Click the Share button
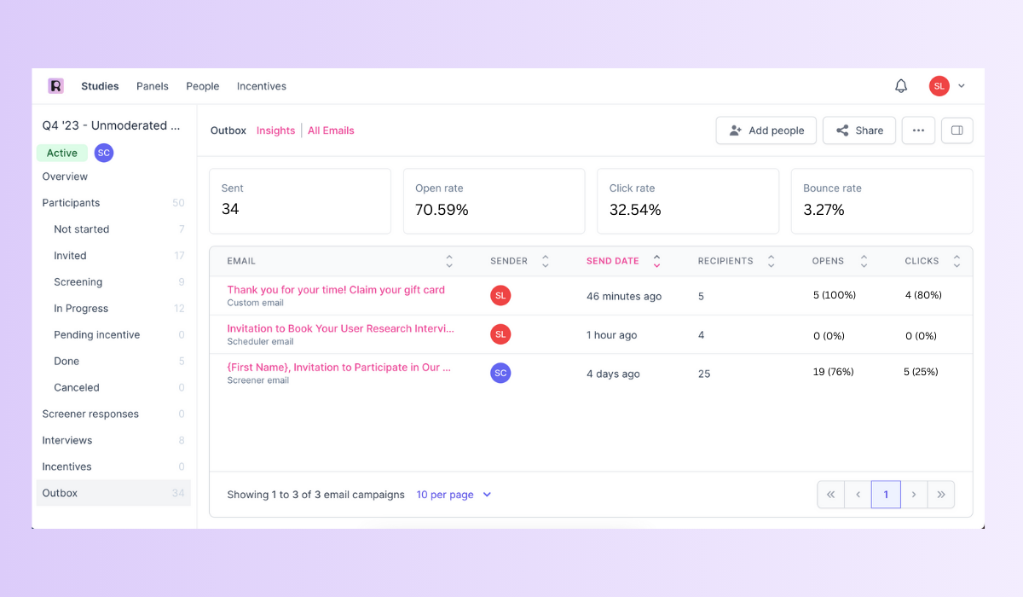The width and height of the screenshot is (1023, 597). 859,130
